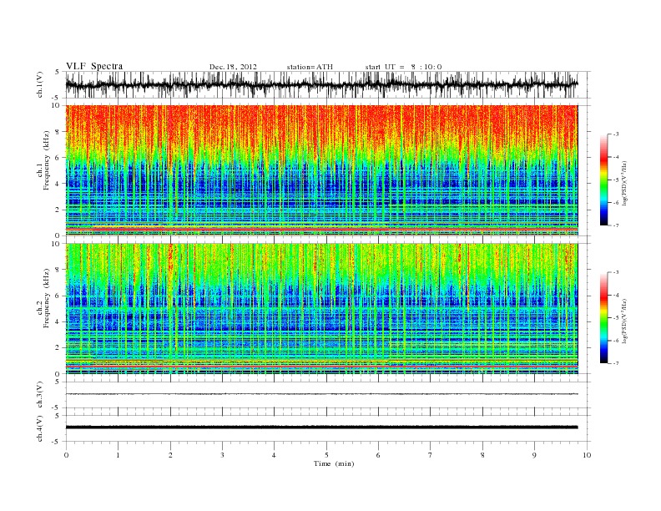Select the "start UT = 8:10:0" text
The height and width of the screenshot is (511, 661).
(403, 67)
